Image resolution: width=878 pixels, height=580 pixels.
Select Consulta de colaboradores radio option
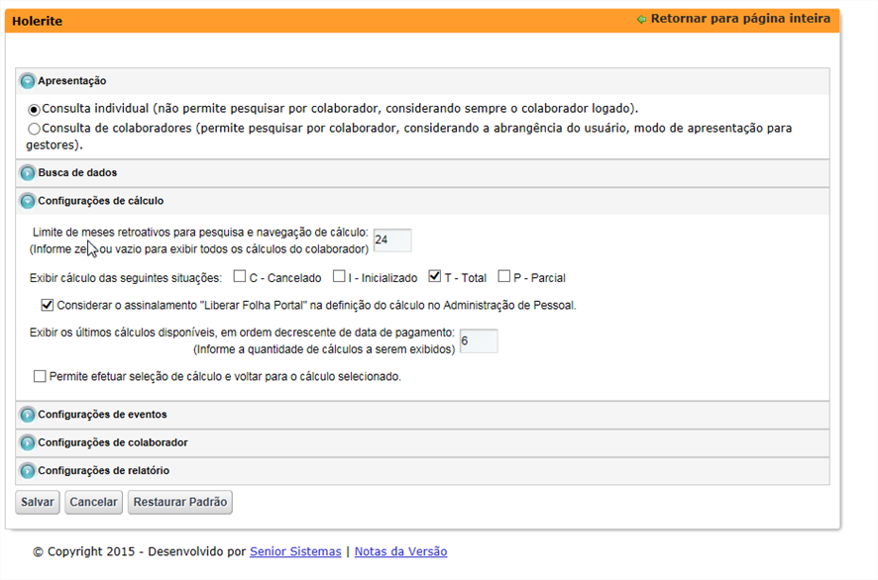35,129
